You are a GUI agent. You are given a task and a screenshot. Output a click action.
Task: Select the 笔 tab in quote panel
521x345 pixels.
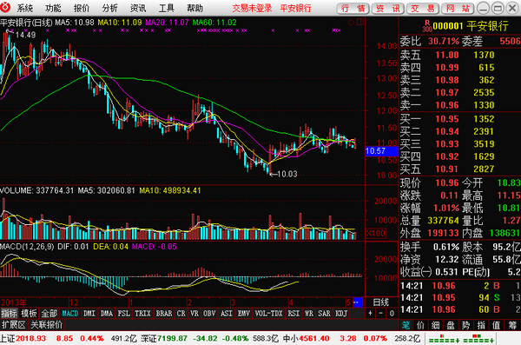[x=406, y=325]
